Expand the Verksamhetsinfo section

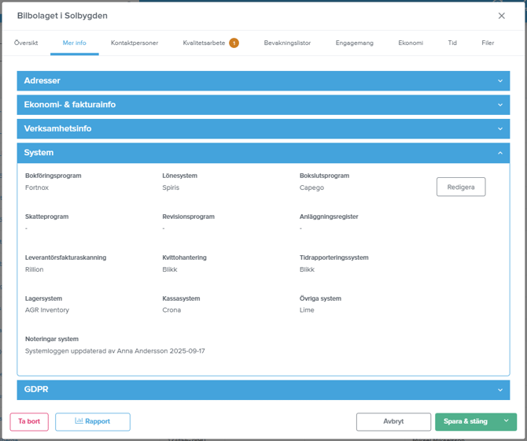263,128
